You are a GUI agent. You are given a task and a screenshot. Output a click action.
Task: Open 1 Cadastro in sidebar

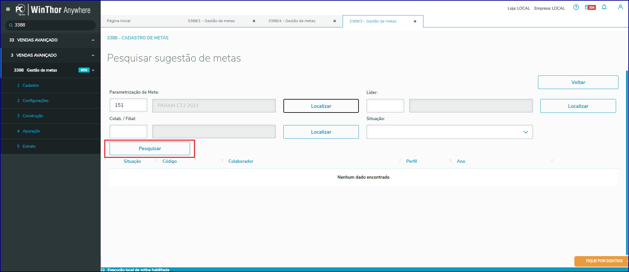(51, 85)
